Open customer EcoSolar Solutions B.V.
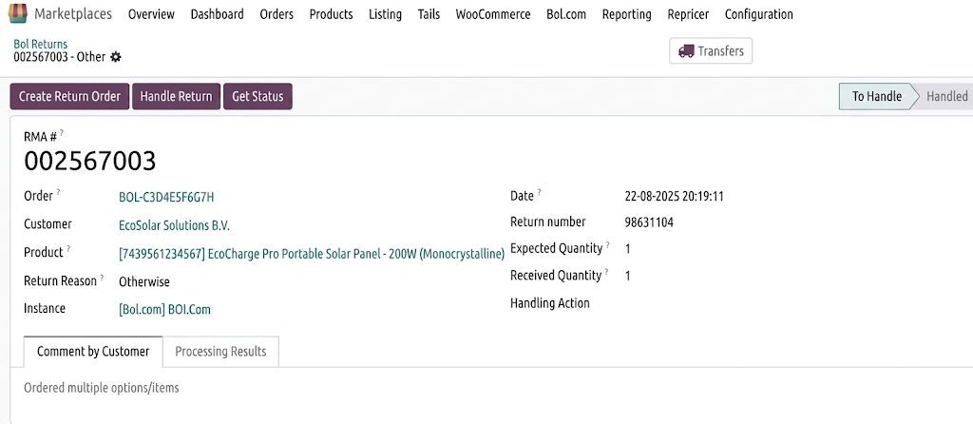This screenshot has width=973, height=424. 174,225
